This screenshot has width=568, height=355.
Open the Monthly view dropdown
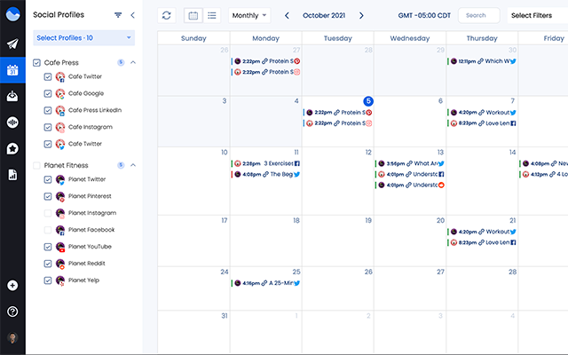pyautogui.click(x=249, y=16)
